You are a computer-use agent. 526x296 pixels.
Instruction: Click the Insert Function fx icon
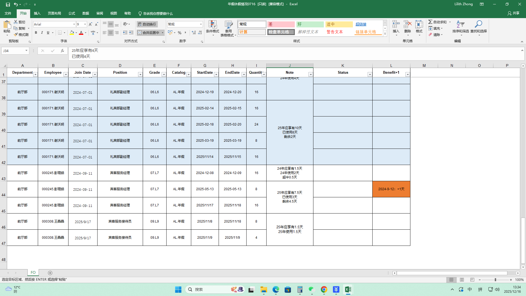click(62, 51)
